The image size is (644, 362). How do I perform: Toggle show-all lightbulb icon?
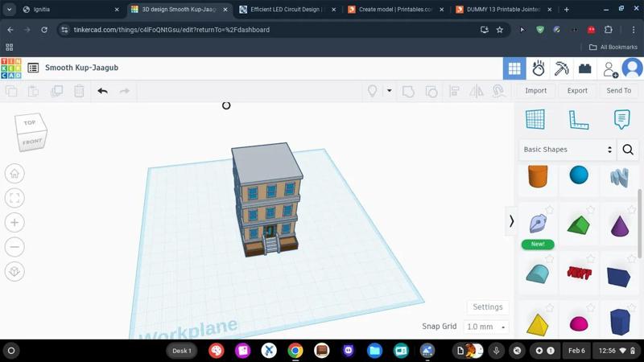[x=372, y=91]
